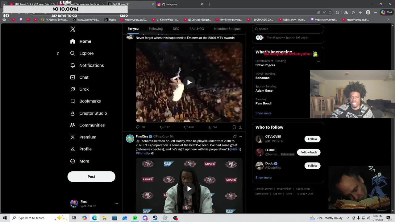
Task: Click the Creator Studio icon
Action: (73, 113)
